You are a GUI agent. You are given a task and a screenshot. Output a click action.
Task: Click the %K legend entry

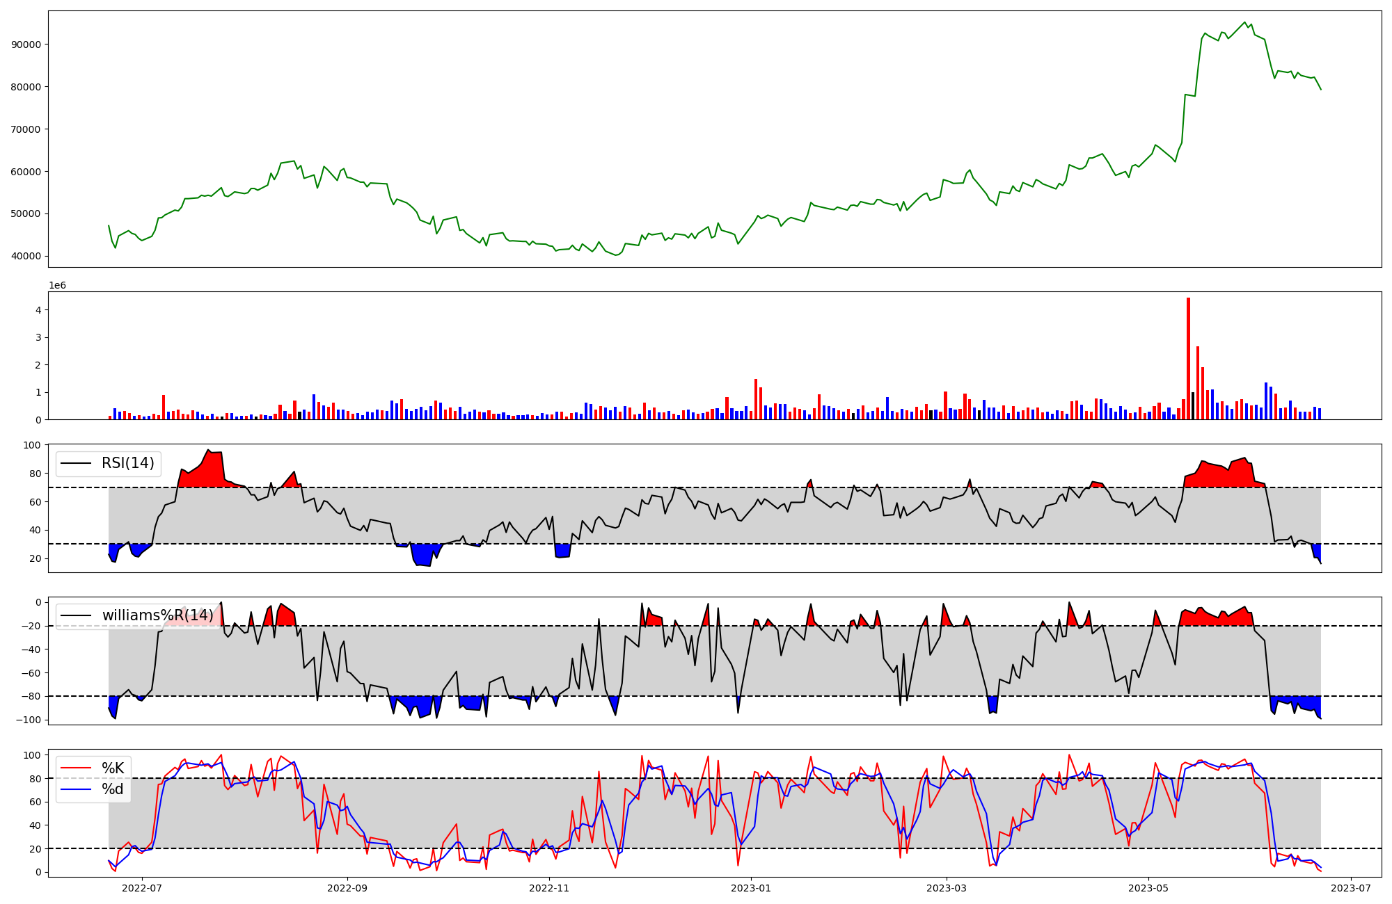click(113, 768)
